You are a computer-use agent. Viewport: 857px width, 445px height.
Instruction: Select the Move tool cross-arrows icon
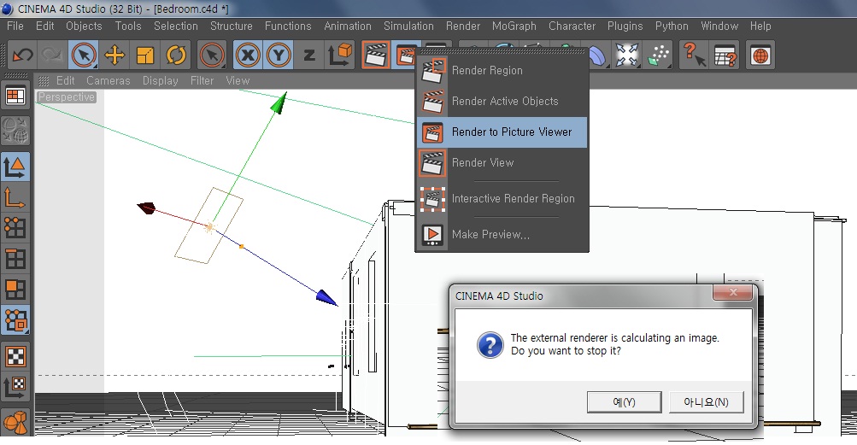click(x=114, y=56)
